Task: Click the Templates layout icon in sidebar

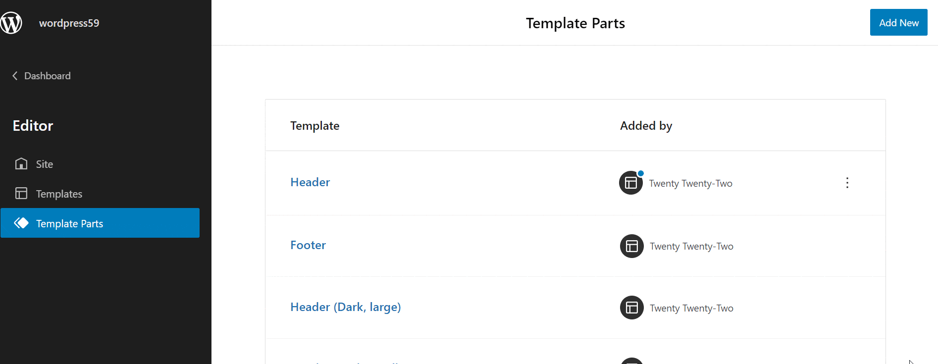Action: tap(21, 193)
